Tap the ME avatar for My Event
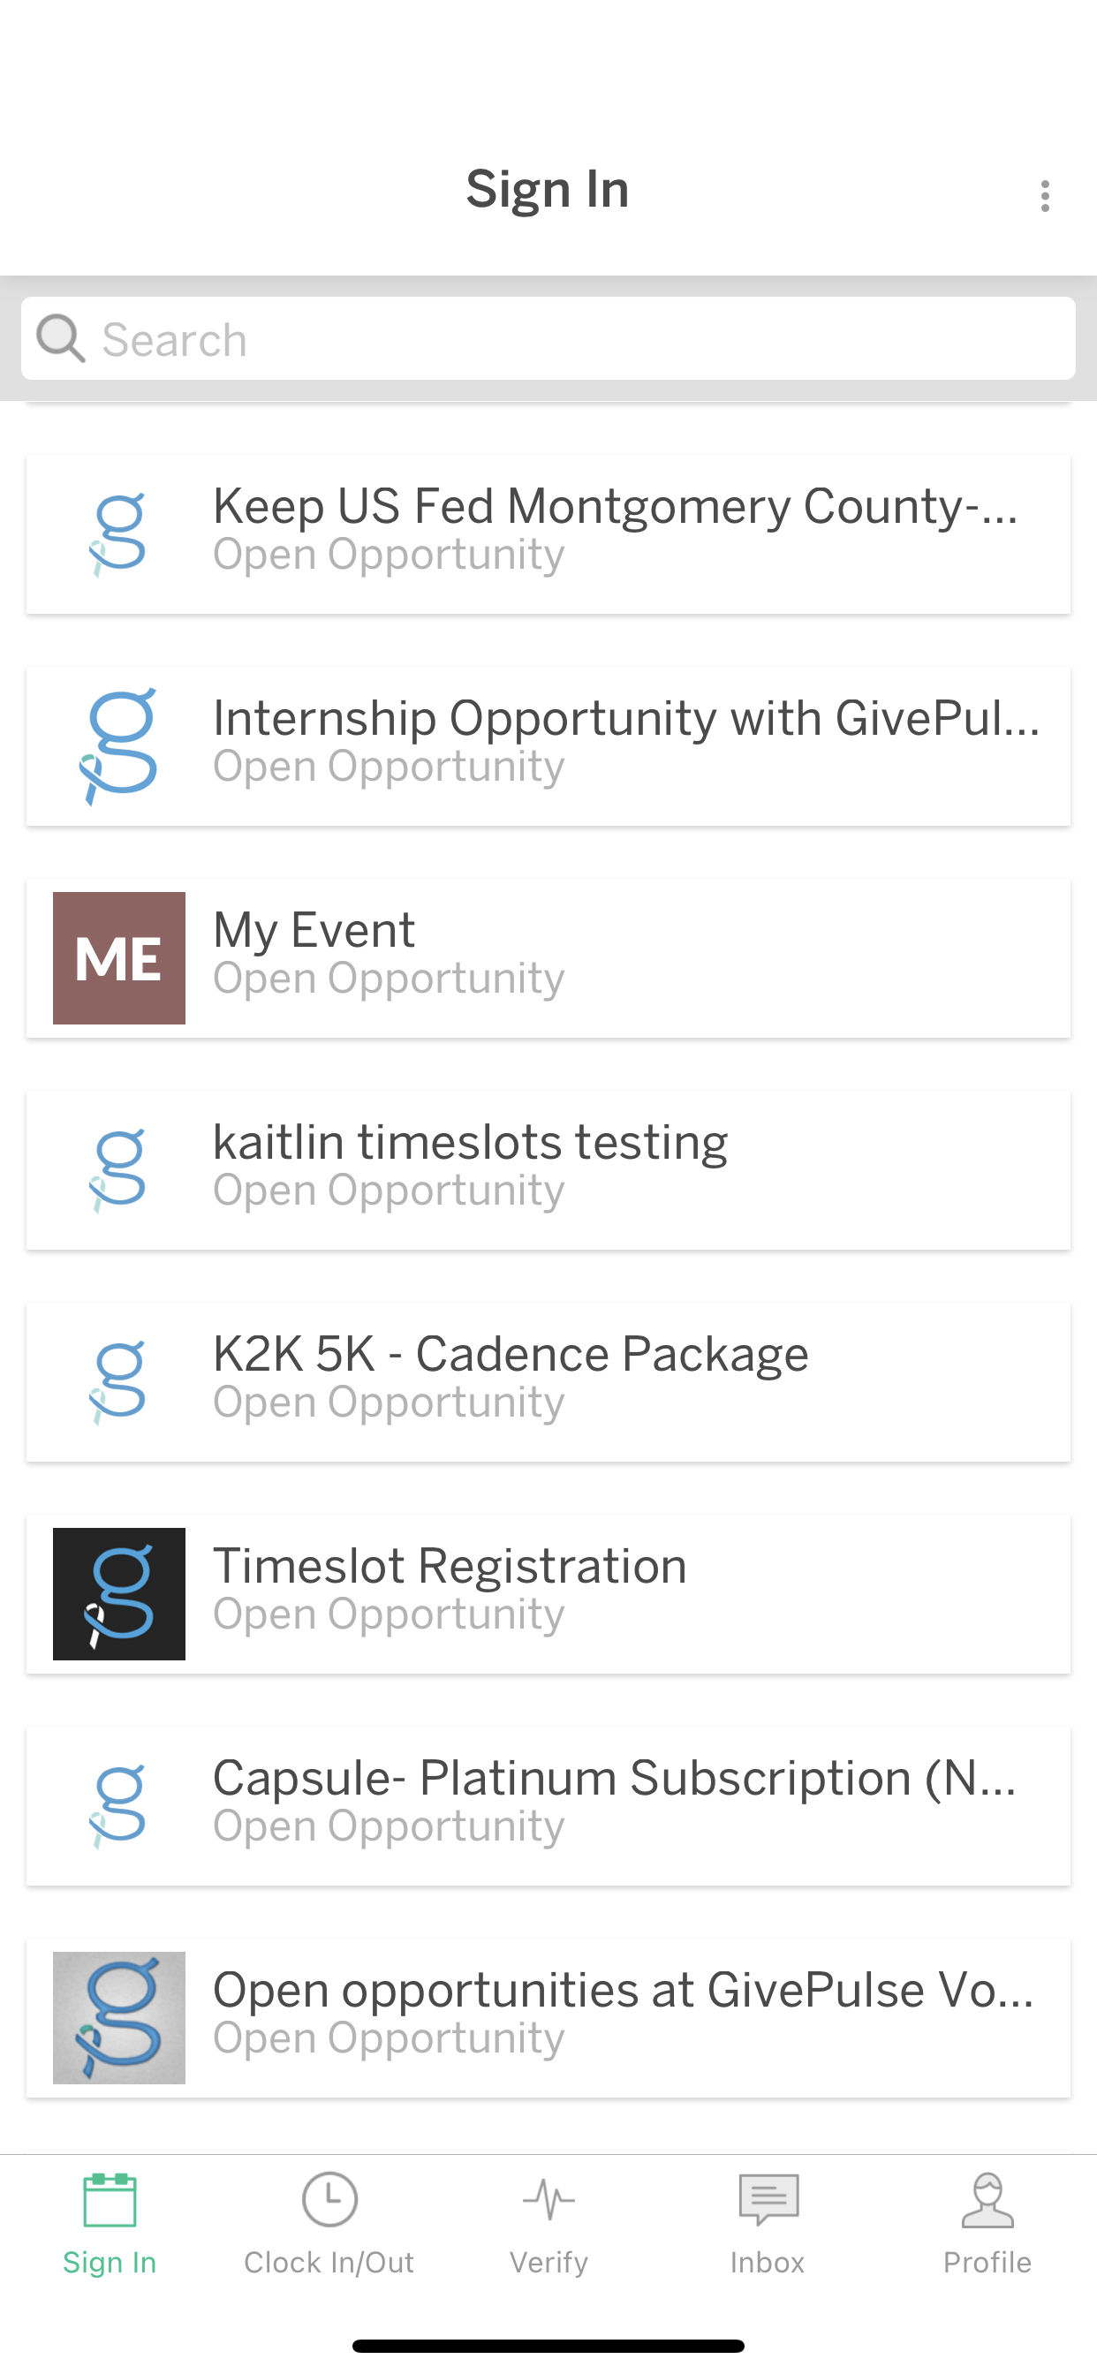The image size is (1097, 2374). 119,957
